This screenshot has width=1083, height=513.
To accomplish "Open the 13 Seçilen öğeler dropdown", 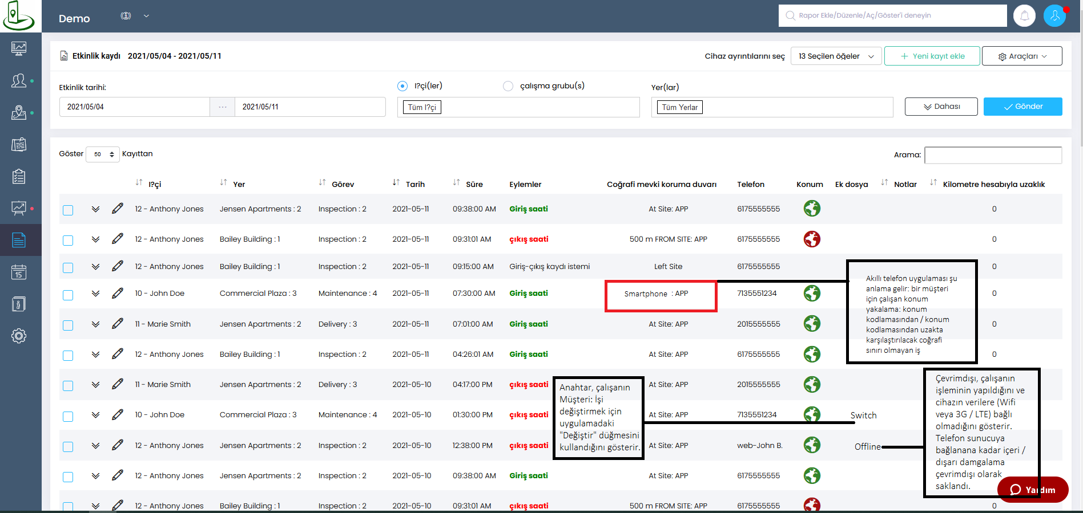I will click(x=836, y=56).
